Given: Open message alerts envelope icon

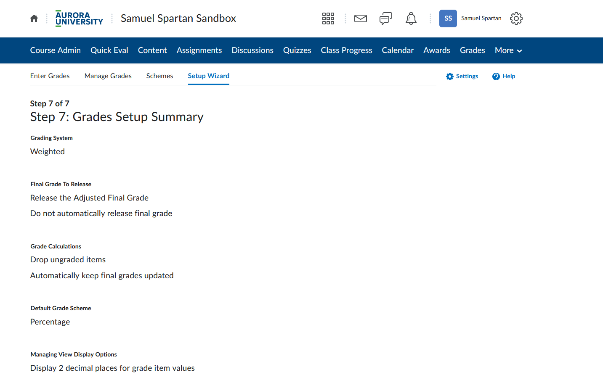Looking at the screenshot, I should pyautogui.click(x=361, y=18).
